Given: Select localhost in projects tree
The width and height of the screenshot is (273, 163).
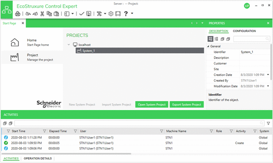Looking at the screenshot, I should 84,45.
